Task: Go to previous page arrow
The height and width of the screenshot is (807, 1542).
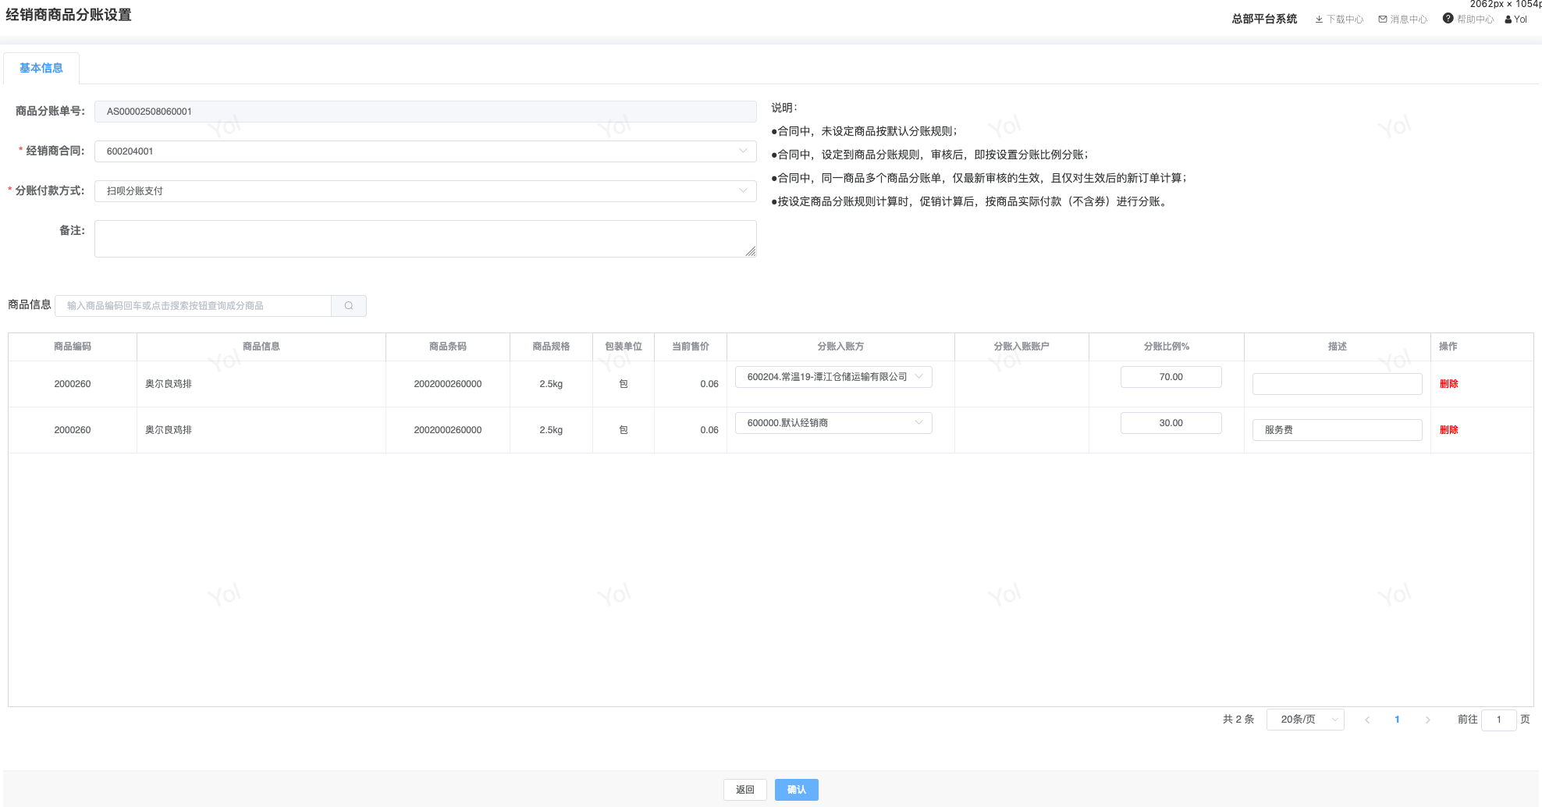Action: coord(1367,720)
